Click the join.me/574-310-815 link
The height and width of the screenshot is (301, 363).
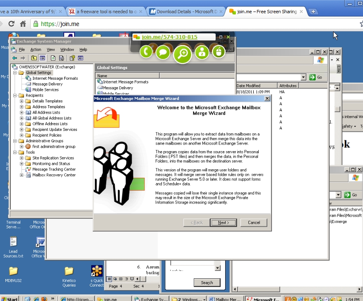pos(169,37)
